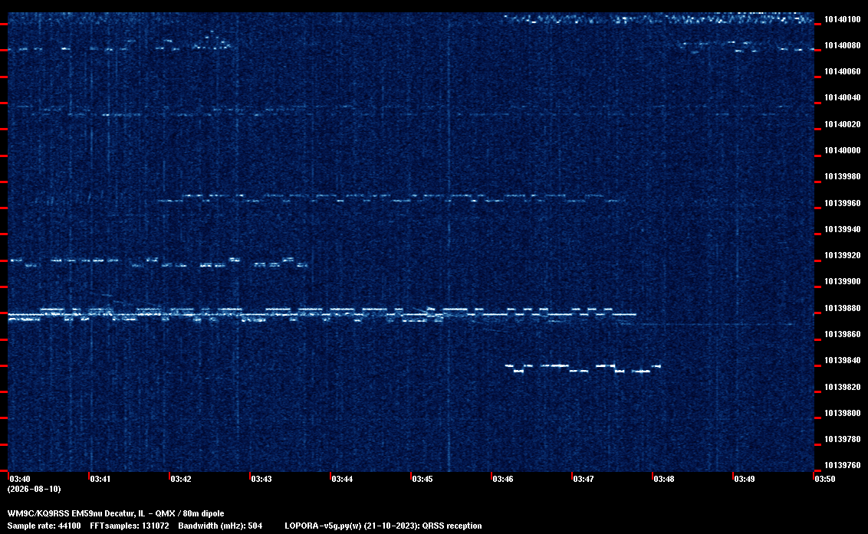Click the 03:45 time axis label
Viewport: 868px width, 534px height.
click(422, 479)
